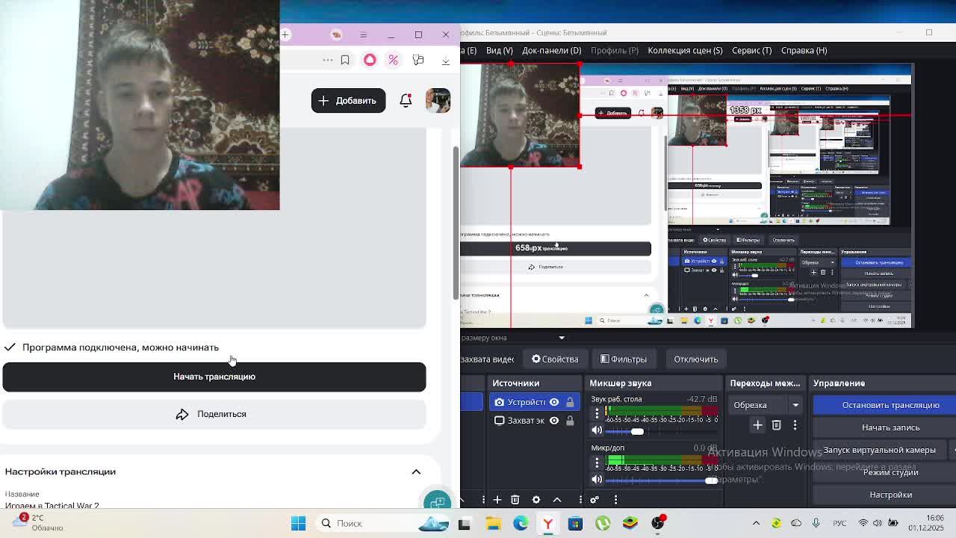
Task: Open source Свойства properties button
Action: click(x=555, y=359)
